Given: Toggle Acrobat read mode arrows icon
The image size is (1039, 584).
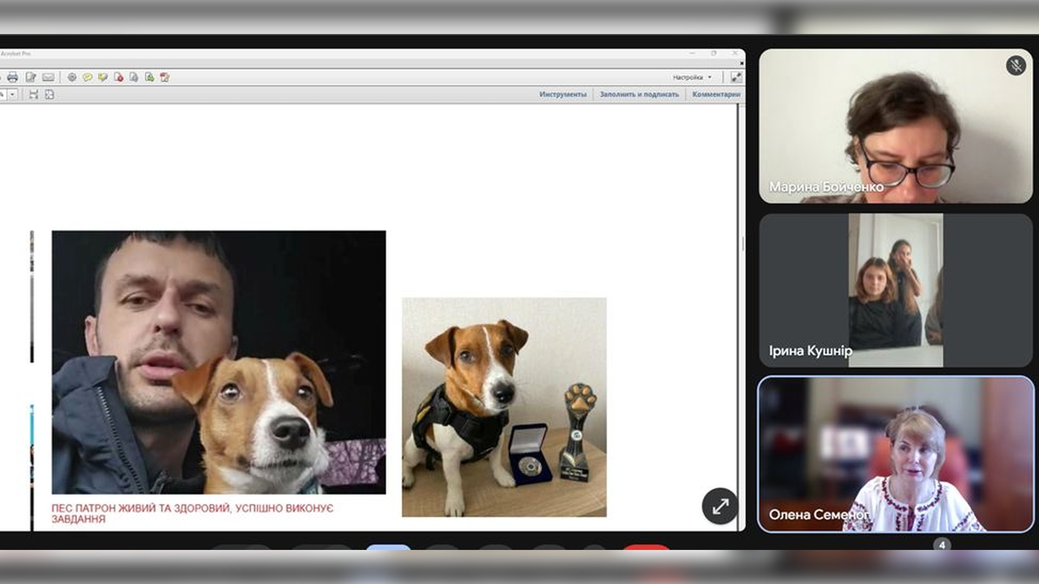Looking at the screenshot, I should pos(736,77).
